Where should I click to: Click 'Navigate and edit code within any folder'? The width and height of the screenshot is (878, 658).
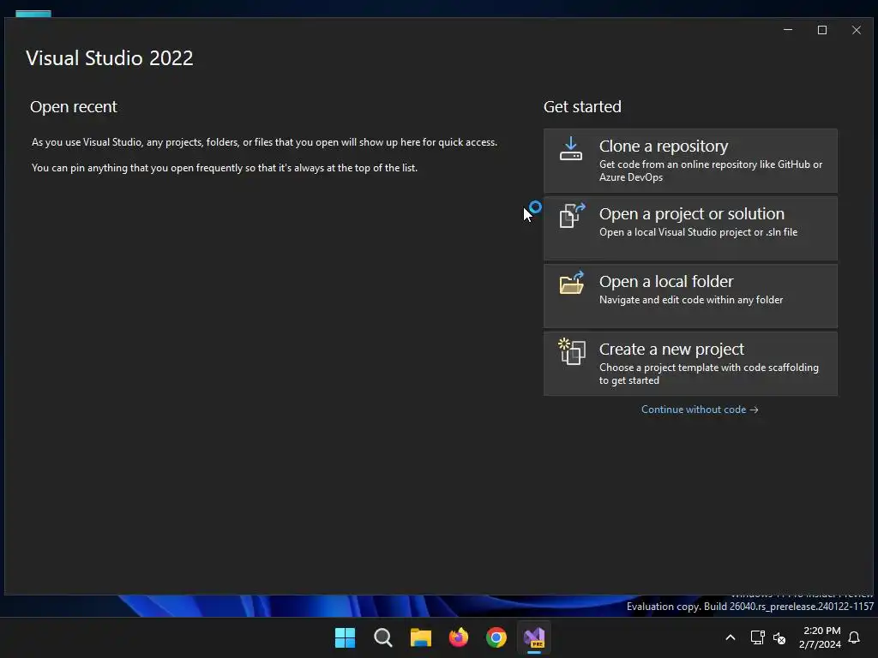pos(691,300)
